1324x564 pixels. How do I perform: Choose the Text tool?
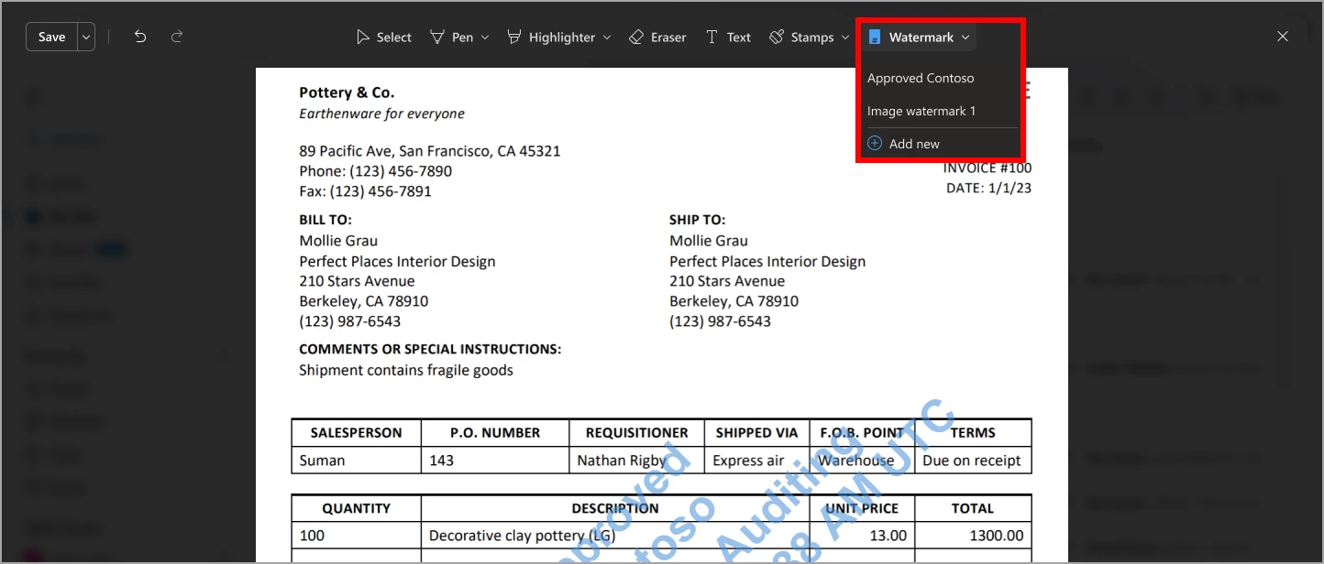pos(728,38)
